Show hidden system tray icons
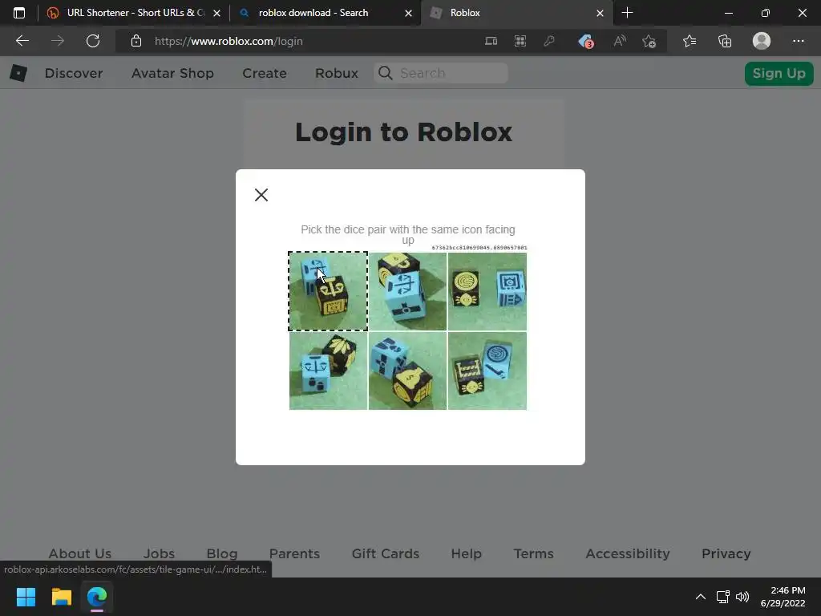Image resolution: width=821 pixels, height=616 pixels. coord(700,597)
